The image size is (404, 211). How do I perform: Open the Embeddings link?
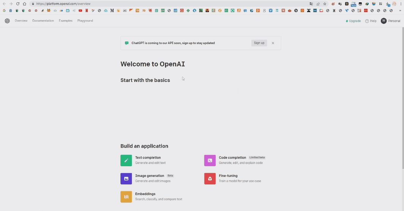point(145,194)
